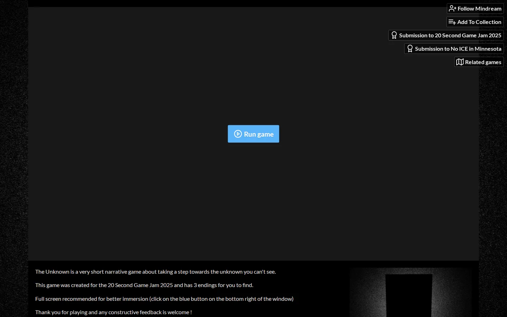This screenshot has height=317, width=507.
Task: Click the 'Thank you for playing' feedback line
Action: pos(113,312)
